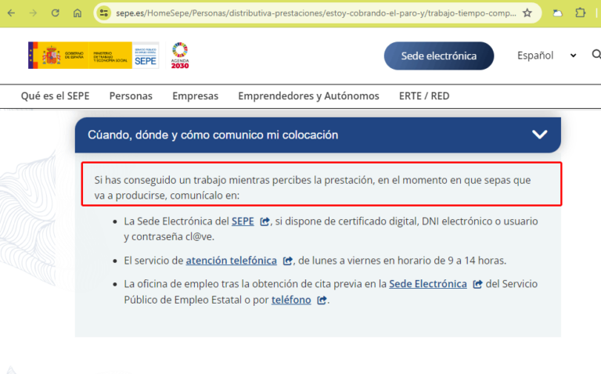Click the search magnifier icon
This screenshot has width=601, height=374.
tap(596, 55)
